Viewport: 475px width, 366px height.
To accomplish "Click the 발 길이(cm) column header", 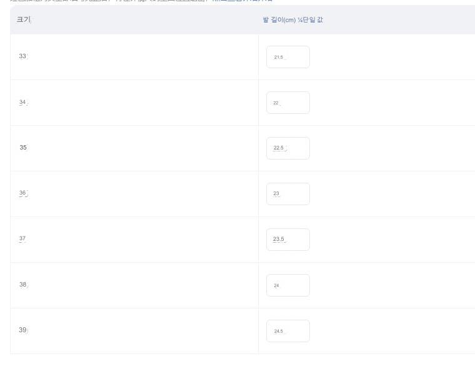I will [x=292, y=20].
